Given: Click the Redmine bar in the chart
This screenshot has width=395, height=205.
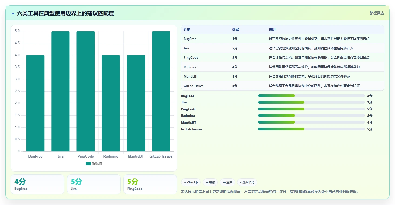Looking at the screenshot, I should 111,103.
